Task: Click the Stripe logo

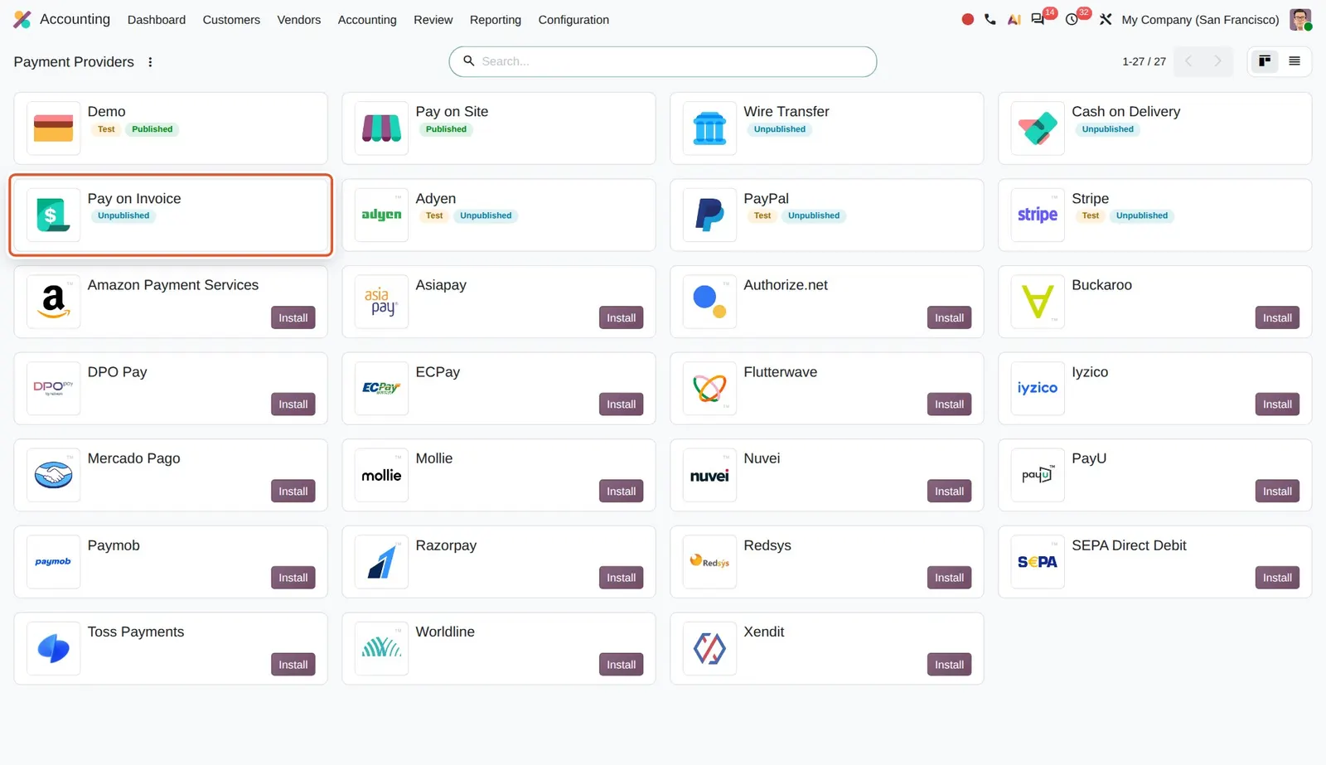Action: pyautogui.click(x=1038, y=215)
